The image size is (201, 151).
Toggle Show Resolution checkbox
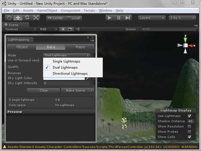[189, 127]
